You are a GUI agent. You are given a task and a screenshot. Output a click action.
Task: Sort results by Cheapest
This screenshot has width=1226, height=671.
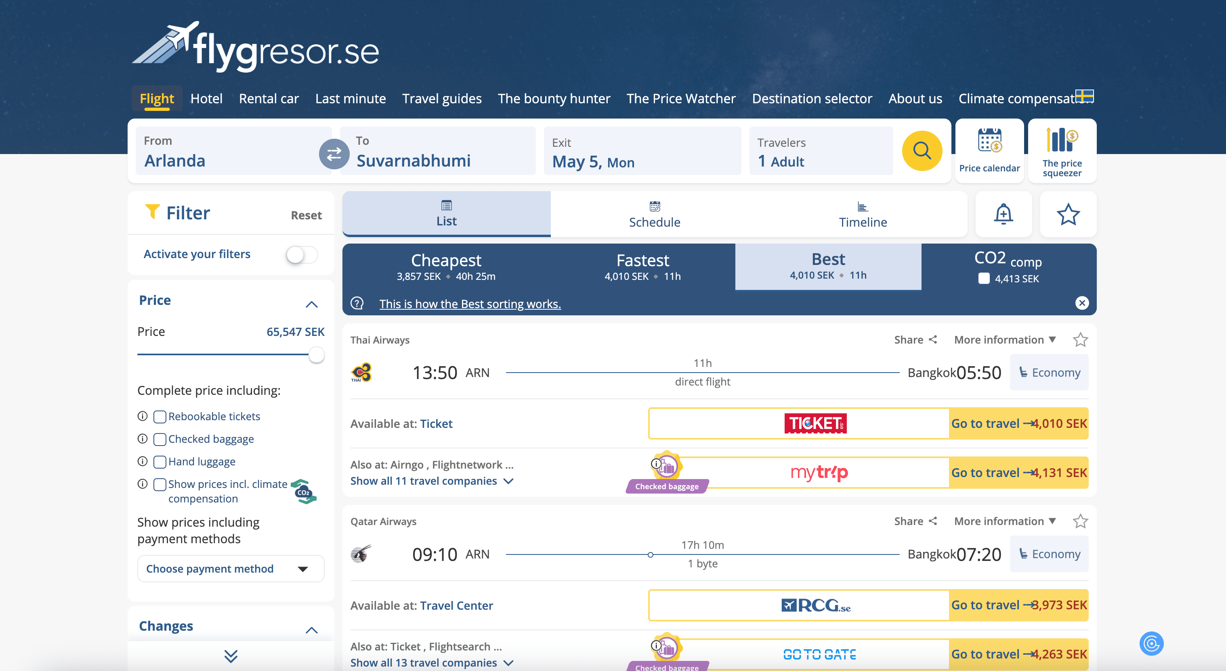446,267
